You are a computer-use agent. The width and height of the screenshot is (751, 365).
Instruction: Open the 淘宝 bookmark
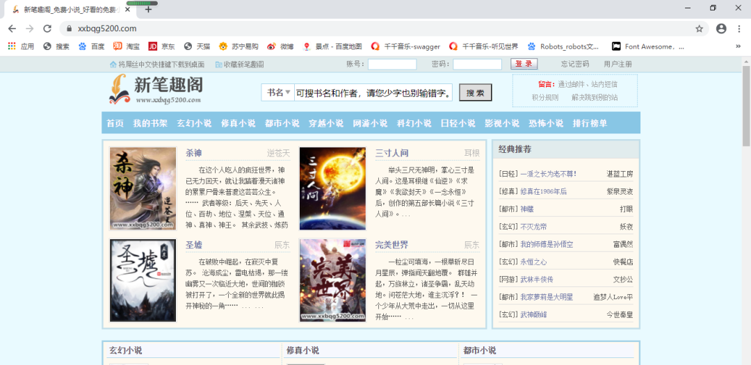click(127, 47)
